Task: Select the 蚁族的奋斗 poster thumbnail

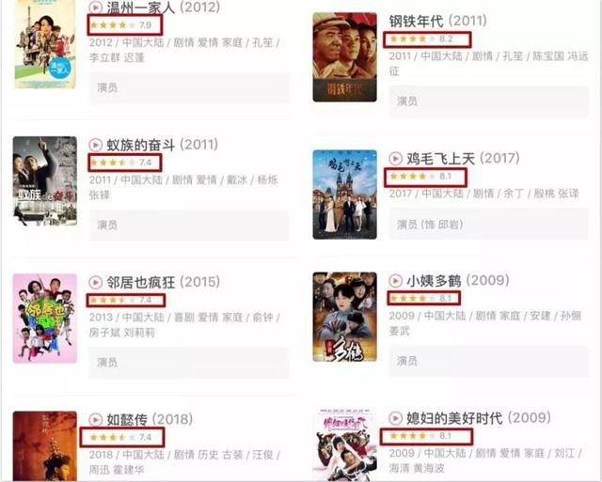Action: 45,181
